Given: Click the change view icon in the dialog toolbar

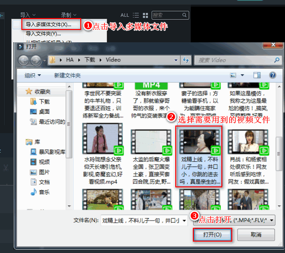Looking at the screenshot, I should click(x=233, y=75).
